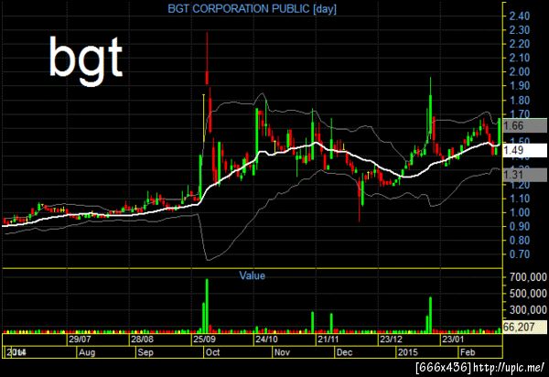Click the tall red candle near 2.30
The width and height of the screenshot is (549, 377).
tap(208, 59)
